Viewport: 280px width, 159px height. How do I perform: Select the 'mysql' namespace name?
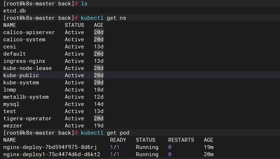coord(11,104)
